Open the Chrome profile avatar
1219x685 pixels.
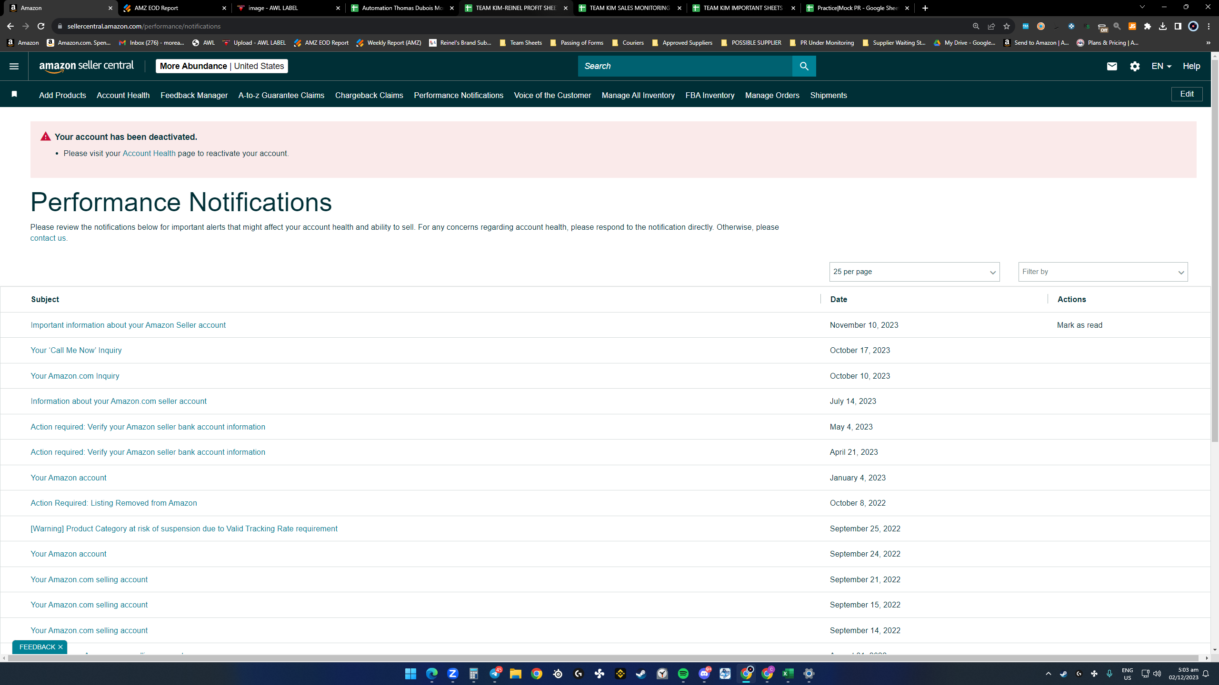pos(1193,26)
